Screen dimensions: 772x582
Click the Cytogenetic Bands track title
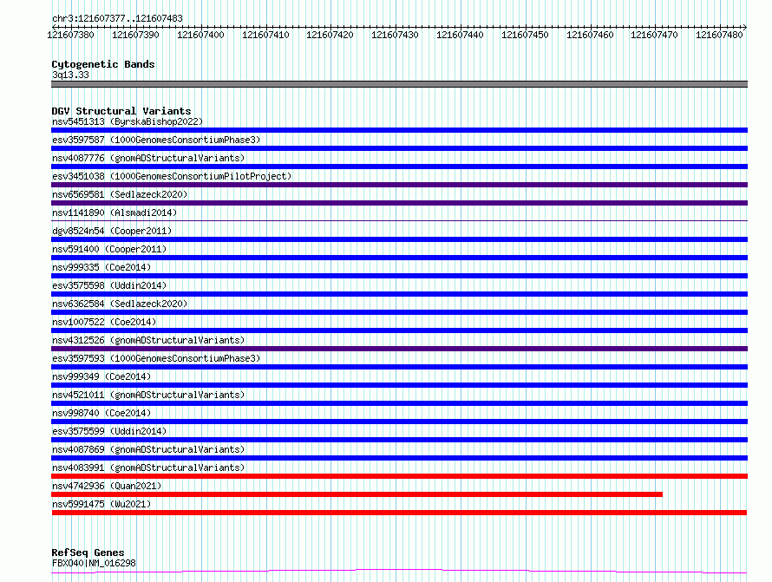coord(103,64)
